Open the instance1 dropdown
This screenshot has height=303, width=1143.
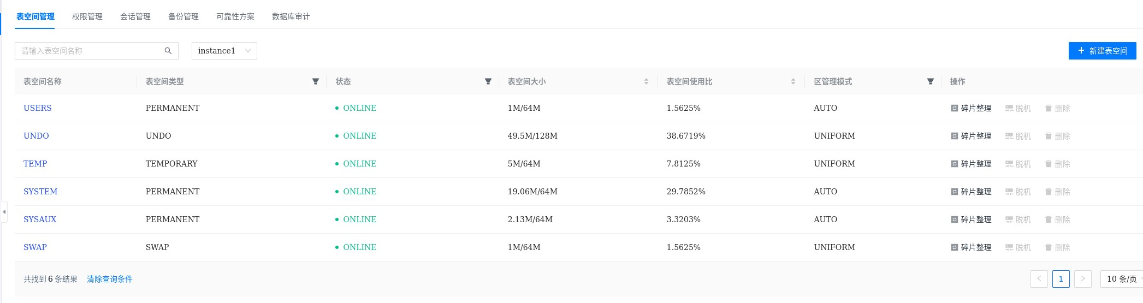pos(224,51)
